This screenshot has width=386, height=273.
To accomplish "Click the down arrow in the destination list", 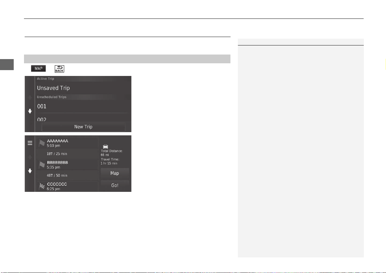I will point(30,171).
